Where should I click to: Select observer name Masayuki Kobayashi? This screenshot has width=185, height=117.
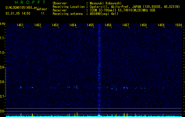pyautogui.click(x=105, y=3)
